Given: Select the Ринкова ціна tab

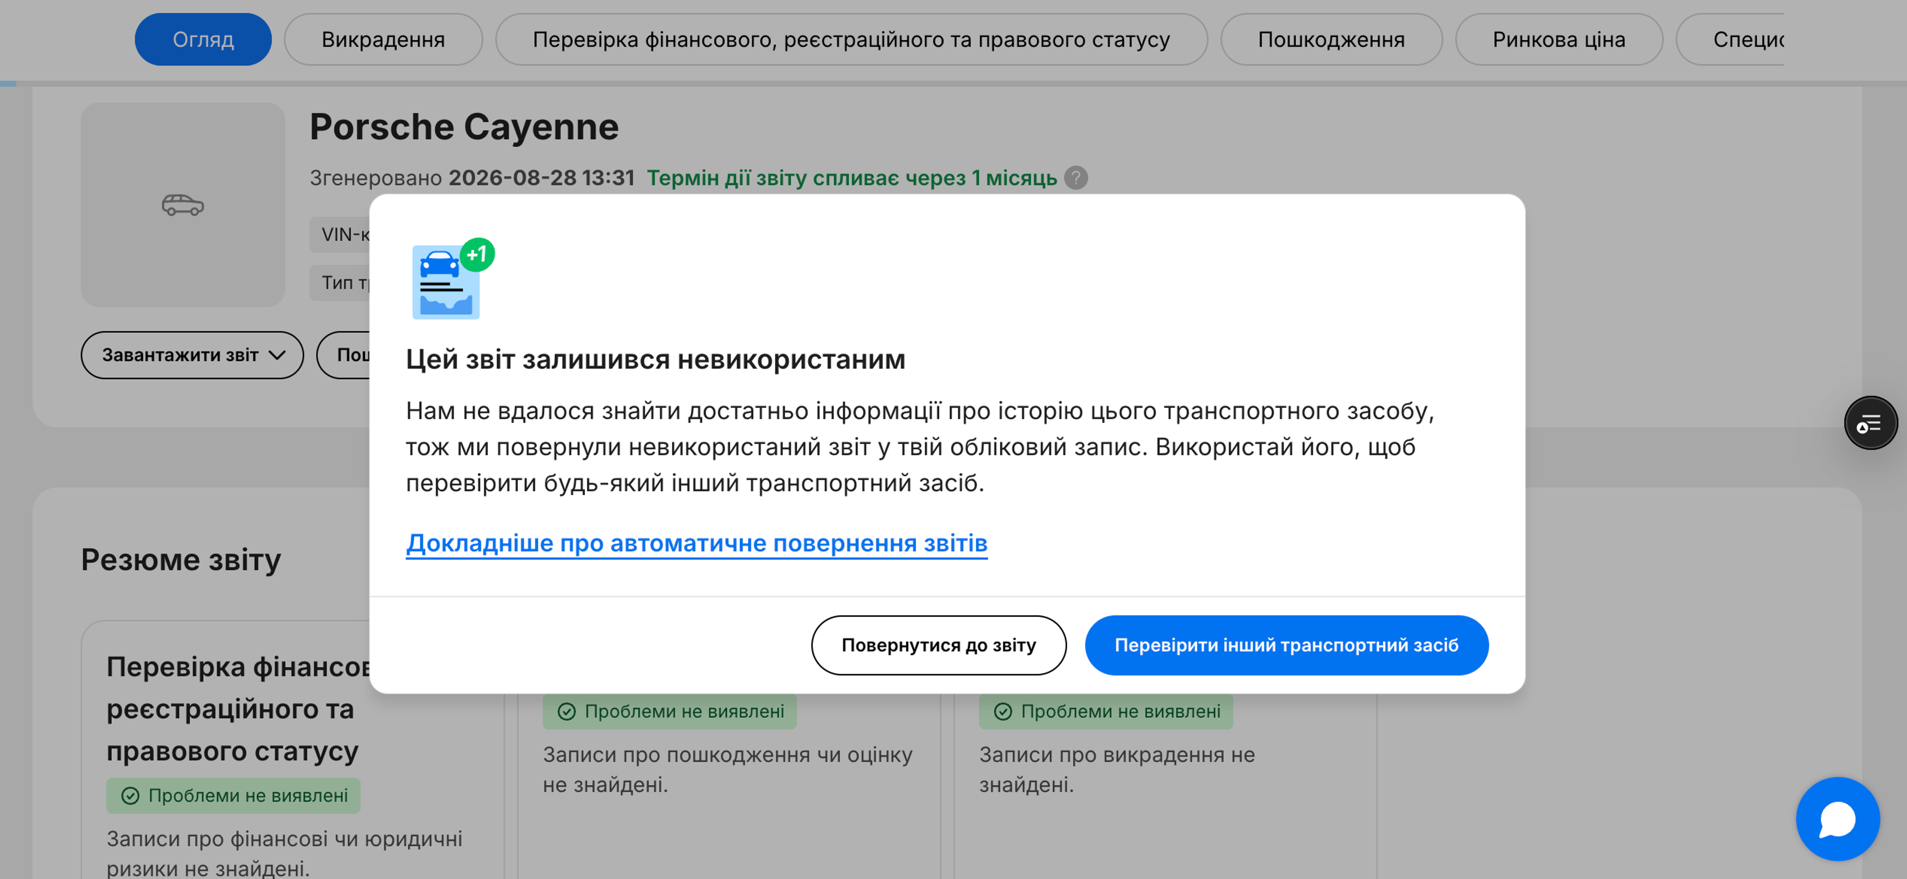Looking at the screenshot, I should click(x=1558, y=39).
